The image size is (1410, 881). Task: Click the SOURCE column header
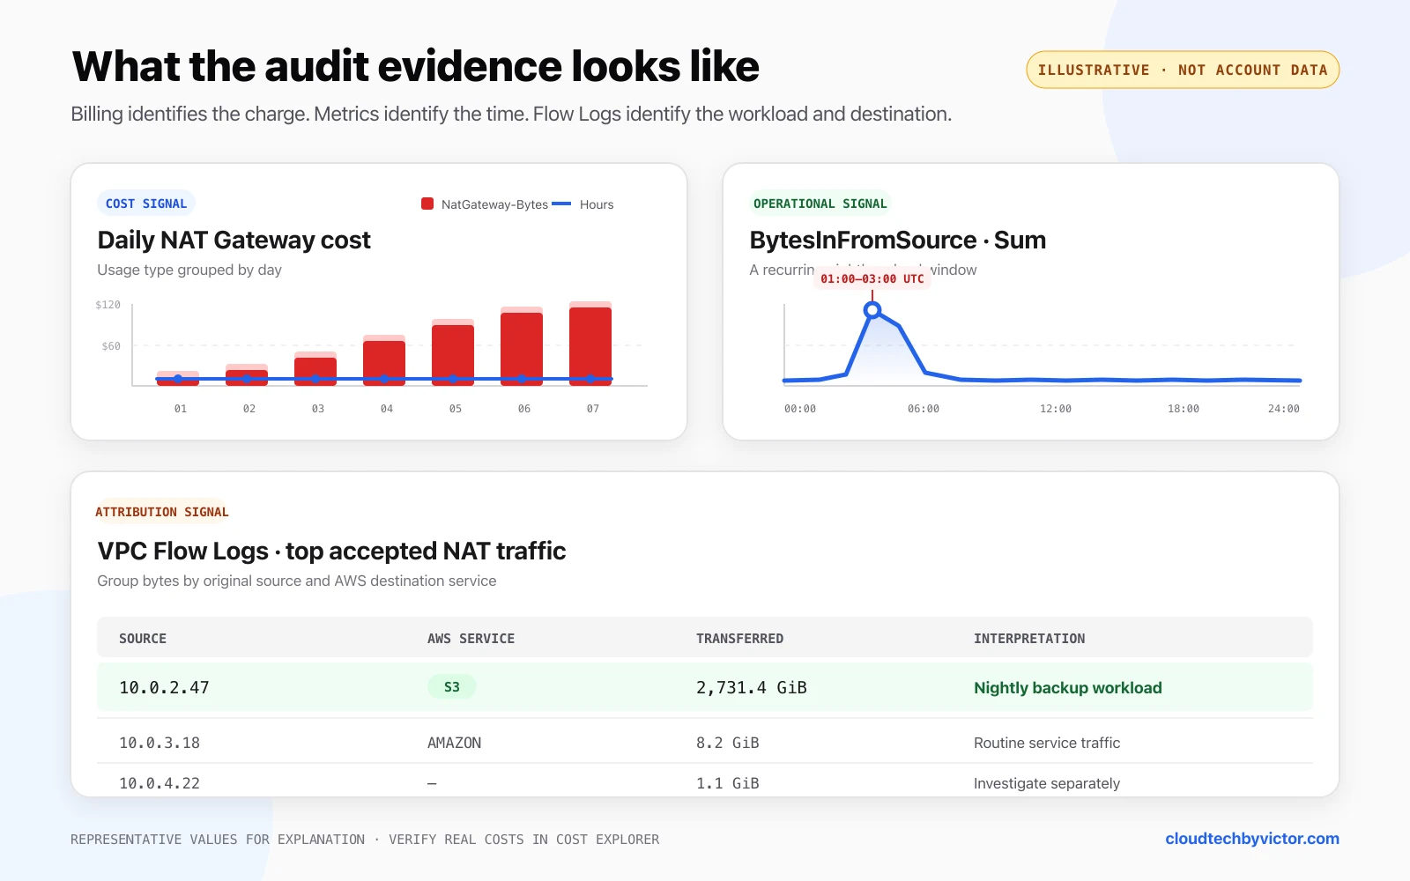(143, 639)
